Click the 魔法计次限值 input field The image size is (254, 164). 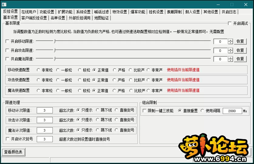point(45,130)
